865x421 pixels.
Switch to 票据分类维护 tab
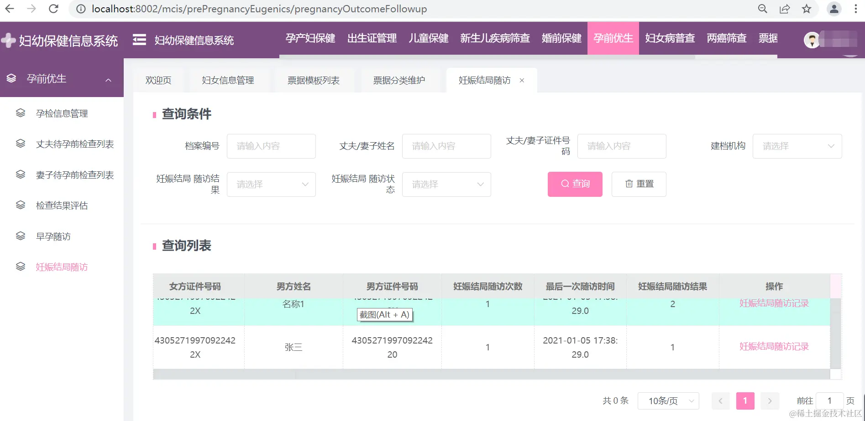click(399, 80)
